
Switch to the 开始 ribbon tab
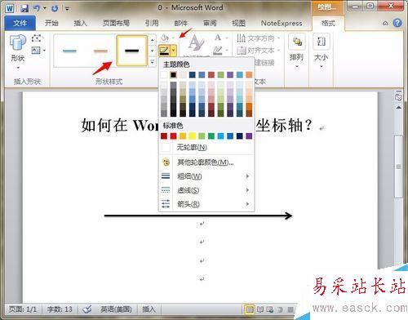(51, 23)
